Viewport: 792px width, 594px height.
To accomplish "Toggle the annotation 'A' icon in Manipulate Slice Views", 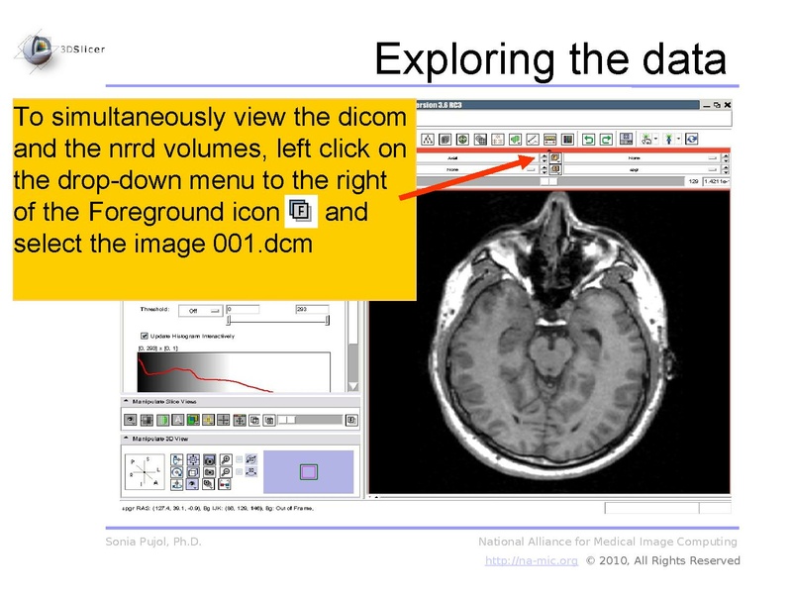I will [x=177, y=420].
